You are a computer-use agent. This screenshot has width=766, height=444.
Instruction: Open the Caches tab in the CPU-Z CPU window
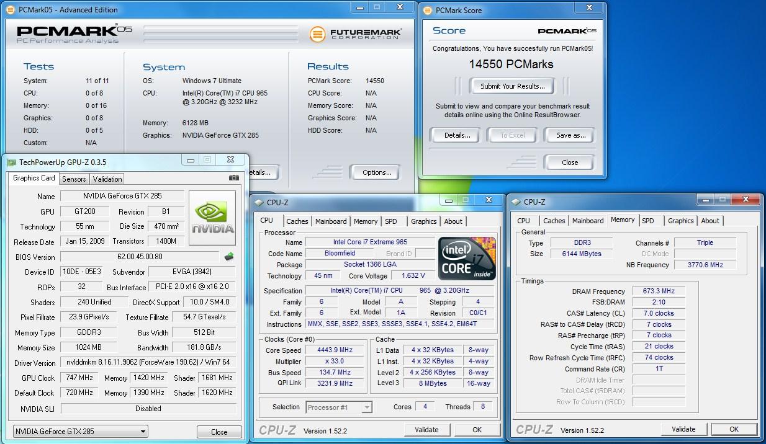pyautogui.click(x=297, y=221)
